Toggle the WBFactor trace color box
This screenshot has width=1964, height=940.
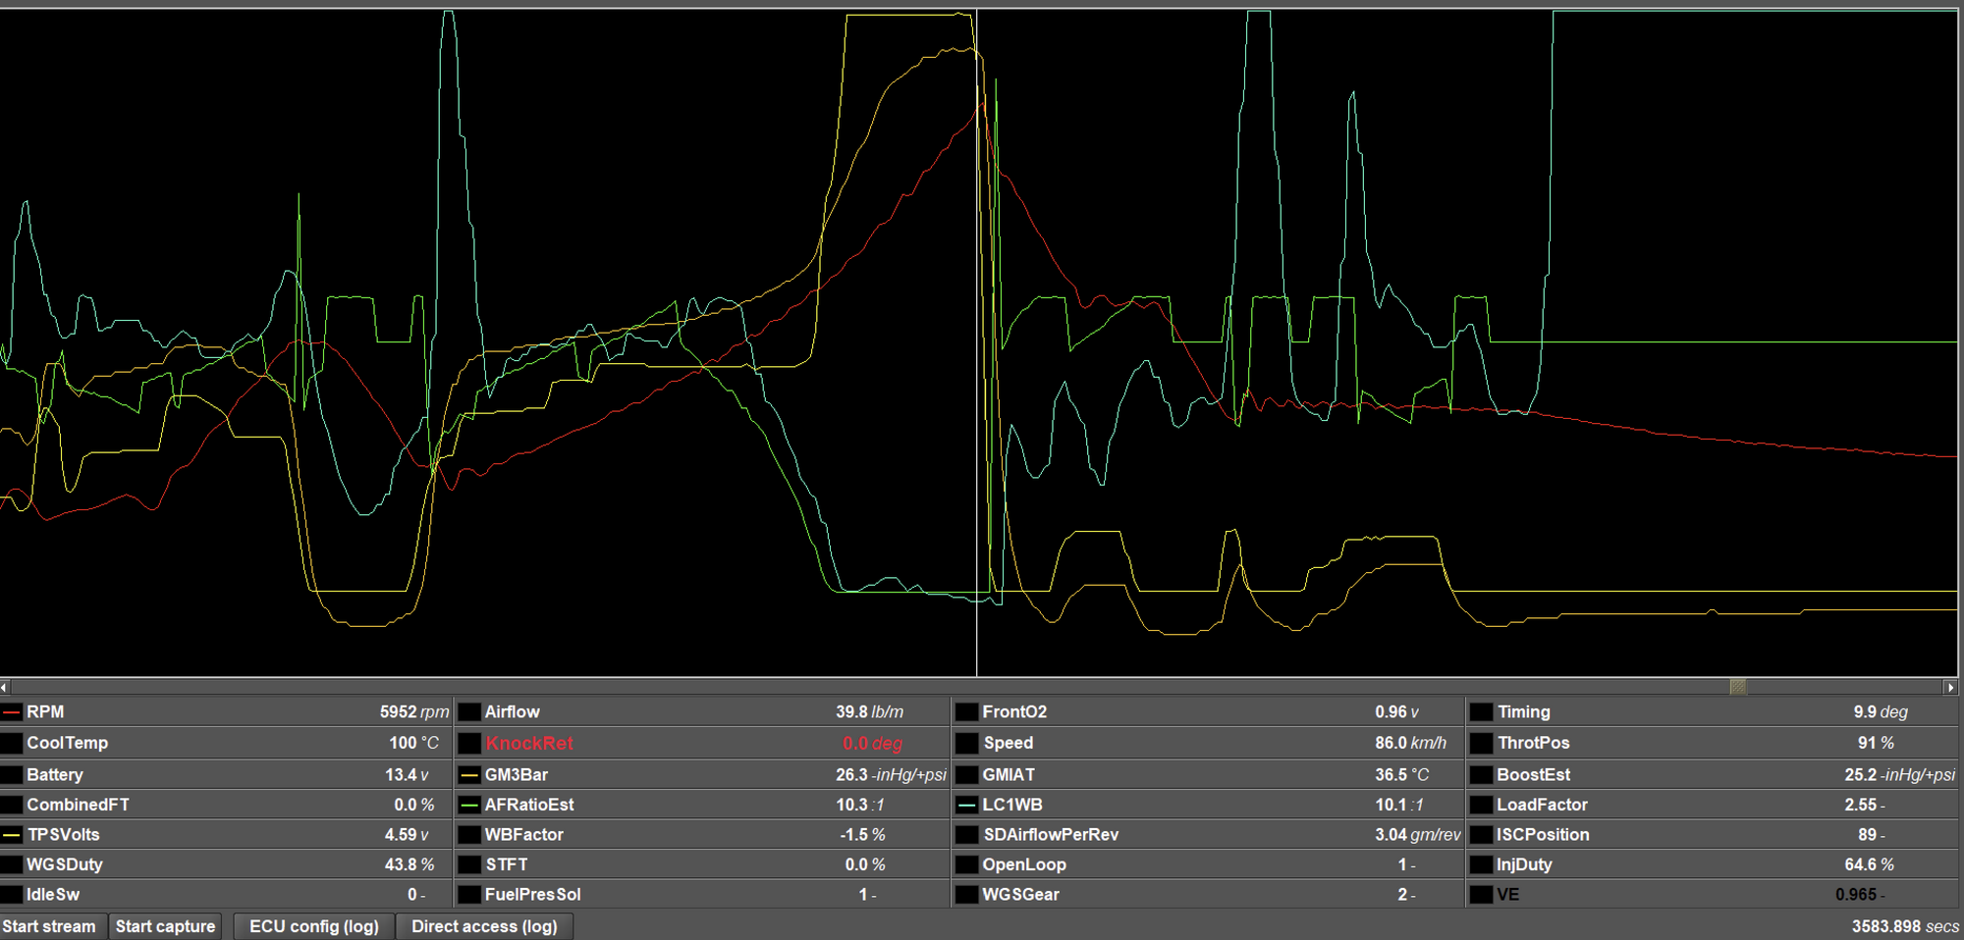469,835
